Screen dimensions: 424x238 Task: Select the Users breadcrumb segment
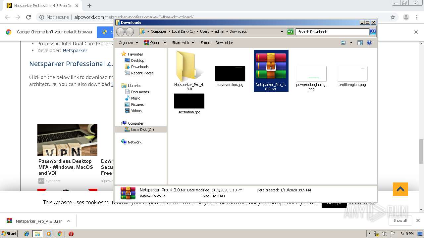pyautogui.click(x=204, y=31)
